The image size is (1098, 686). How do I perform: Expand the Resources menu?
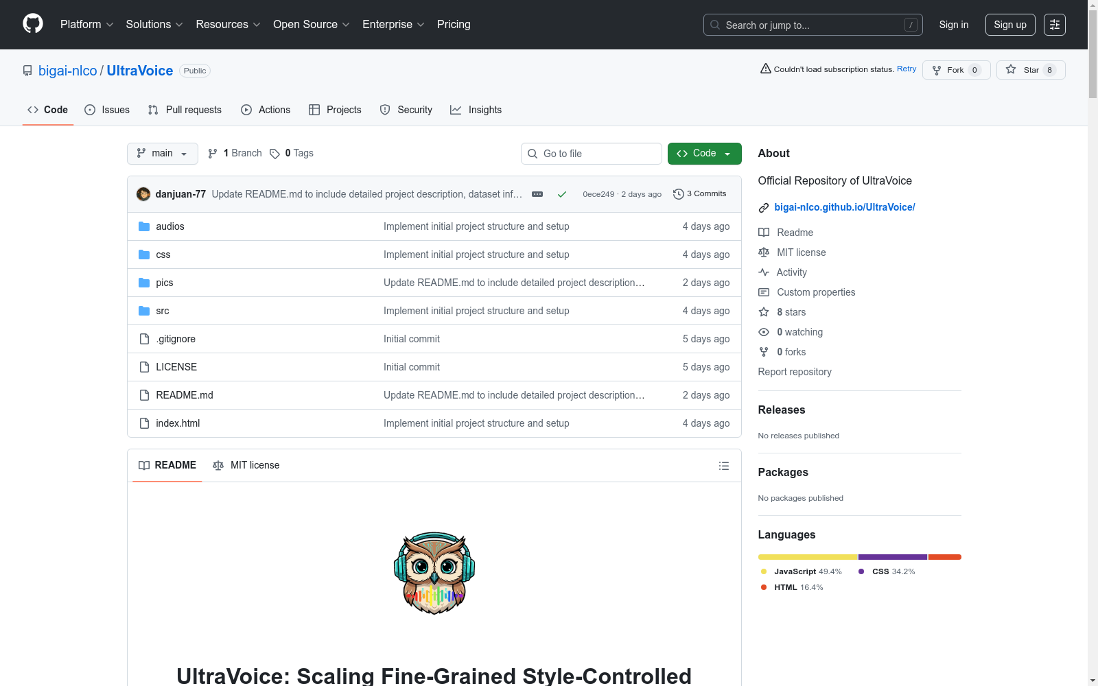pyautogui.click(x=228, y=25)
